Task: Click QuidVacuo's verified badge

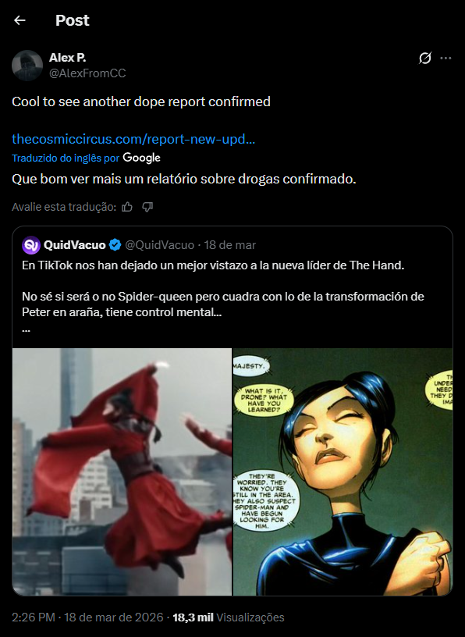Action: pyautogui.click(x=115, y=245)
